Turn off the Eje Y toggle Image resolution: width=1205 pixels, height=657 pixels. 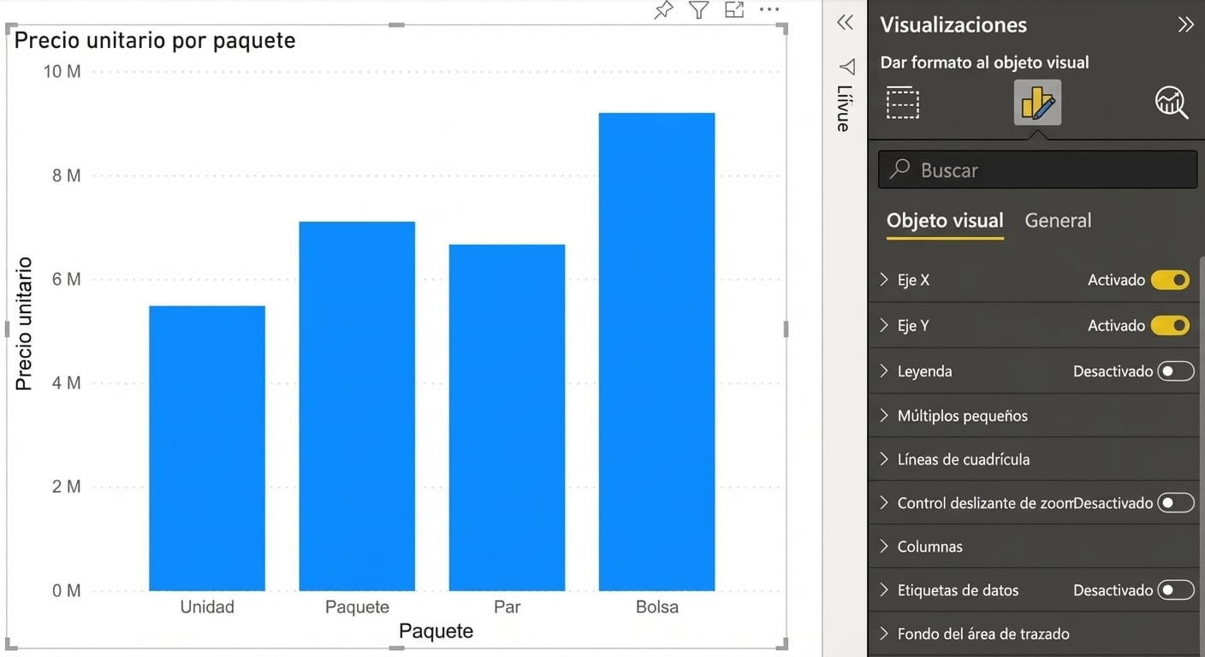[x=1170, y=326]
